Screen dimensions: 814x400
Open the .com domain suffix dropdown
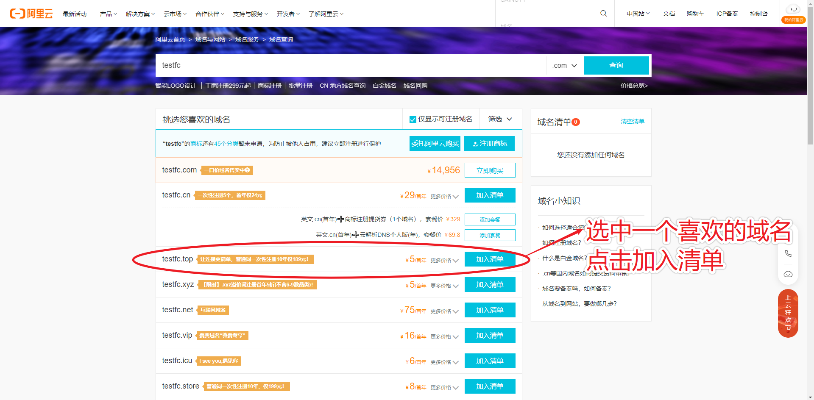point(565,66)
